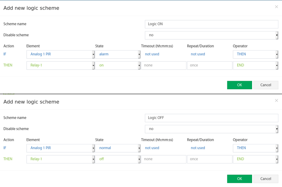Open the on state dropdown for Relay-1
Viewport: 282px width, 187px height.
(x=118, y=65)
